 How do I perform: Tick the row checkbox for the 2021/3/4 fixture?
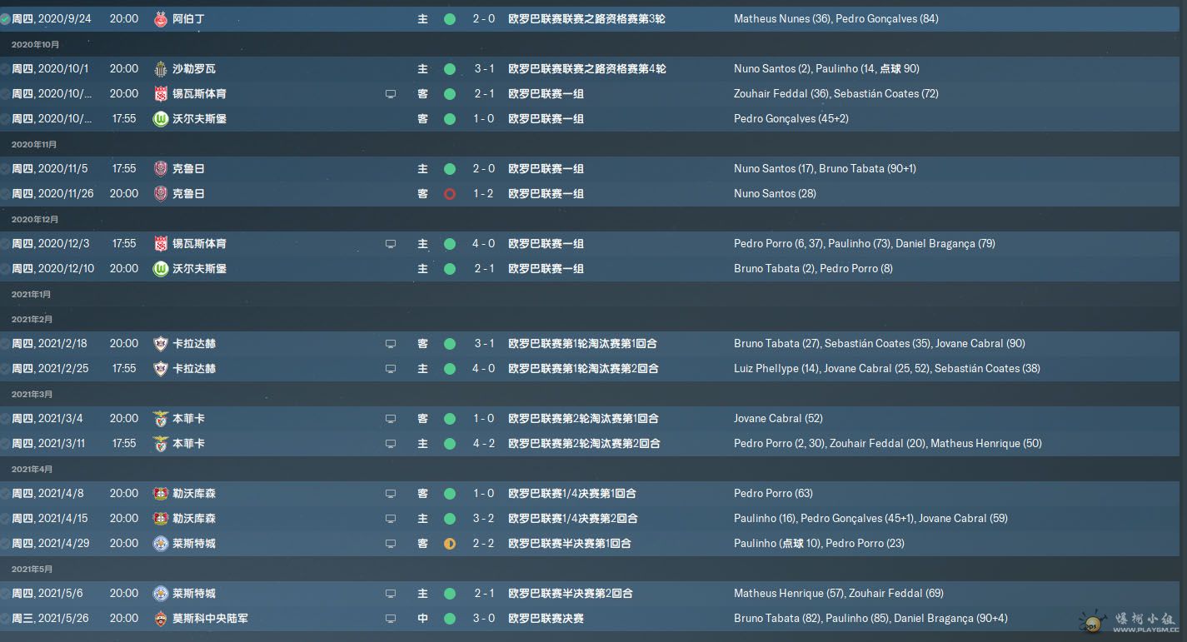5,418
